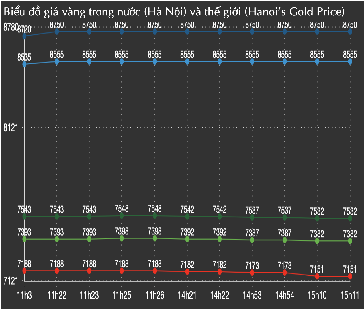Screen dimensions: 364x309
Task: Click the light blue 8535 data point
Action: point(24,64)
